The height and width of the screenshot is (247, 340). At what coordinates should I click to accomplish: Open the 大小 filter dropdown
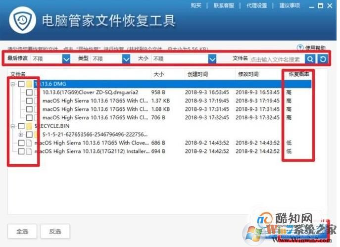(212, 59)
